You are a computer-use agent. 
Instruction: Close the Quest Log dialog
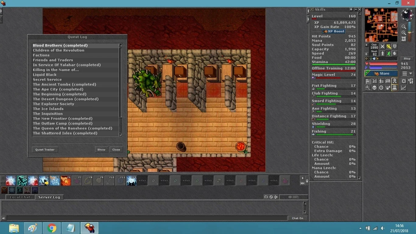[116, 150]
